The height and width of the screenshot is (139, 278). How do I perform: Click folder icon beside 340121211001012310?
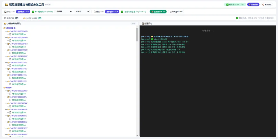click(x=8, y=69)
